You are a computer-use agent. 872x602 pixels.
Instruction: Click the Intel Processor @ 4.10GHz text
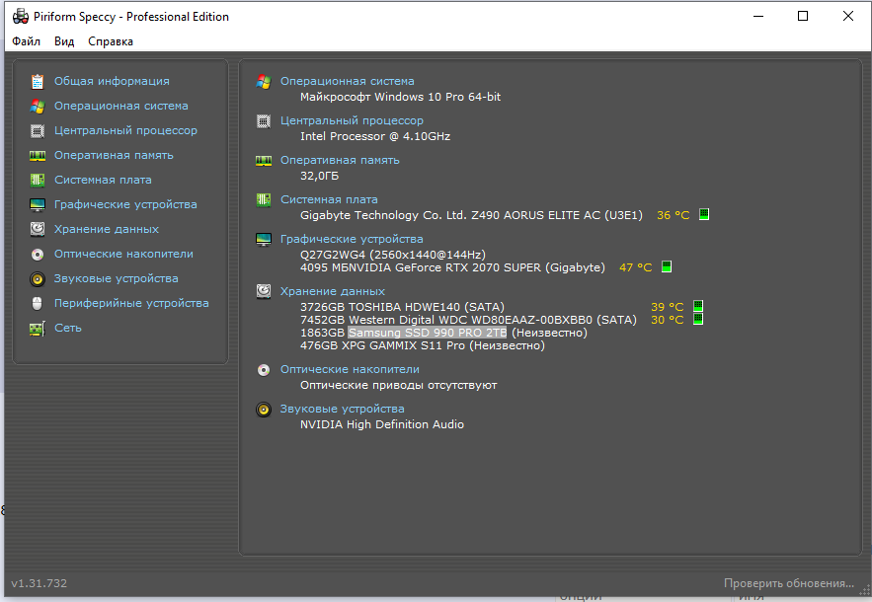pyautogui.click(x=375, y=136)
